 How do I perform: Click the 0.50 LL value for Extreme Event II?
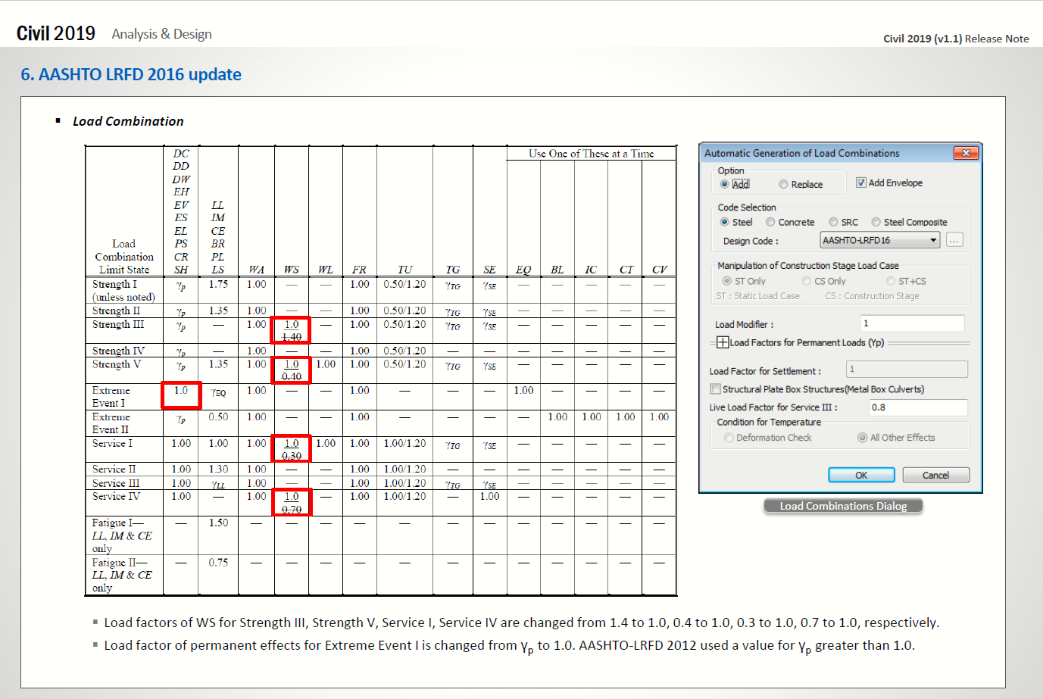pos(218,417)
